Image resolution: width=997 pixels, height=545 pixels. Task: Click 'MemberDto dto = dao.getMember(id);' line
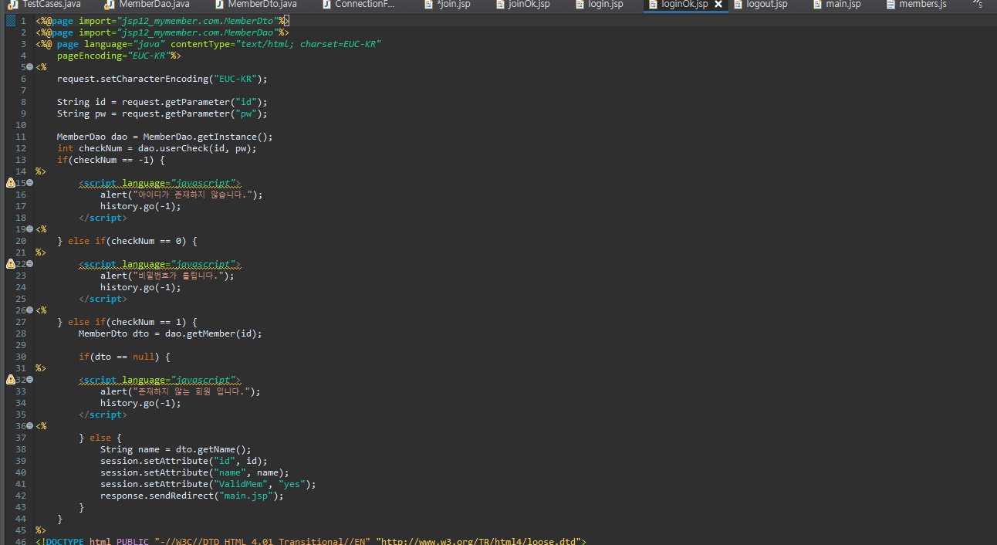[x=170, y=333]
